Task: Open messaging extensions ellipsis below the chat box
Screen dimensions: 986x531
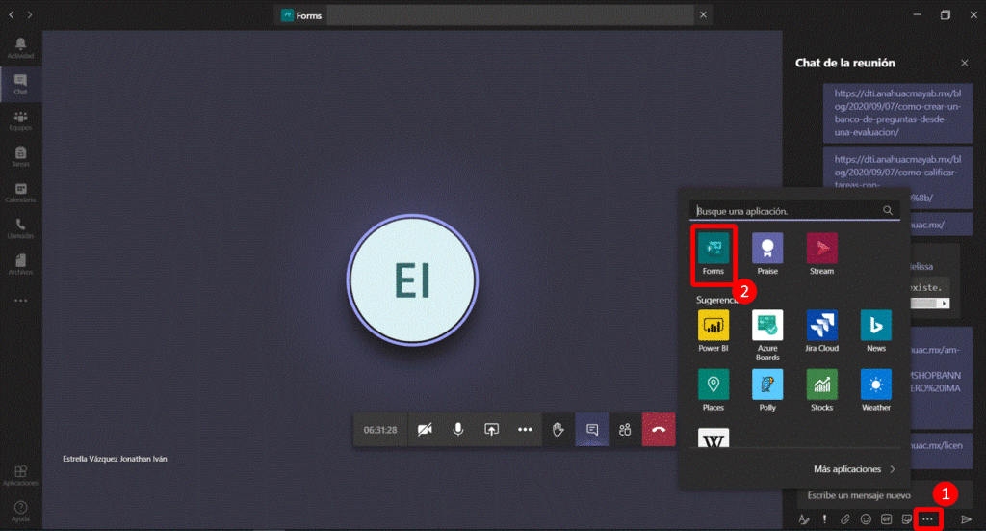Action: click(x=927, y=519)
